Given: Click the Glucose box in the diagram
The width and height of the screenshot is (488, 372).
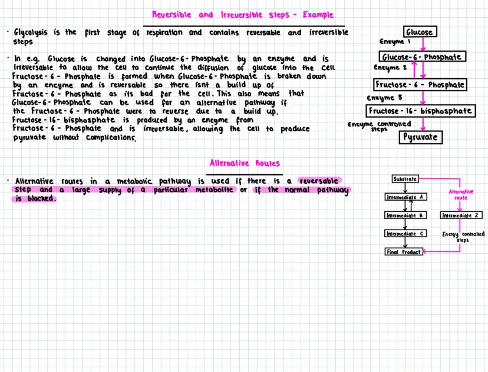Looking at the screenshot, I should pyautogui.click(x=419, y=32).
